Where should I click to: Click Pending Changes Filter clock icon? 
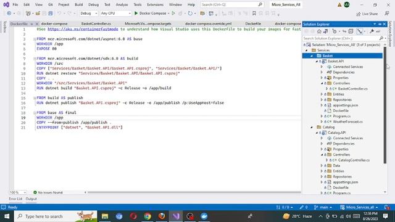335,31
